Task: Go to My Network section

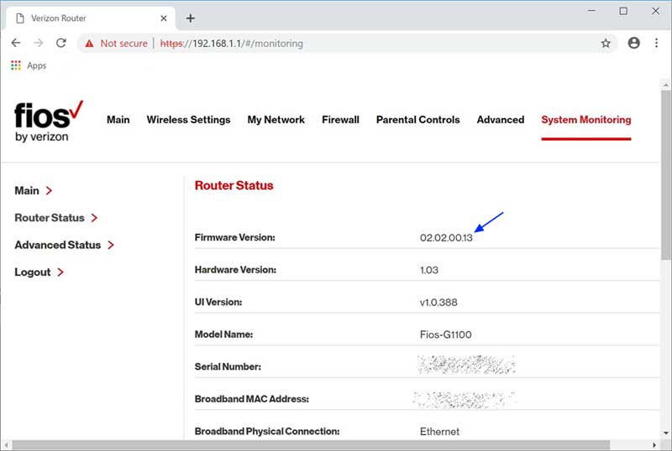Action: [276, 120]
